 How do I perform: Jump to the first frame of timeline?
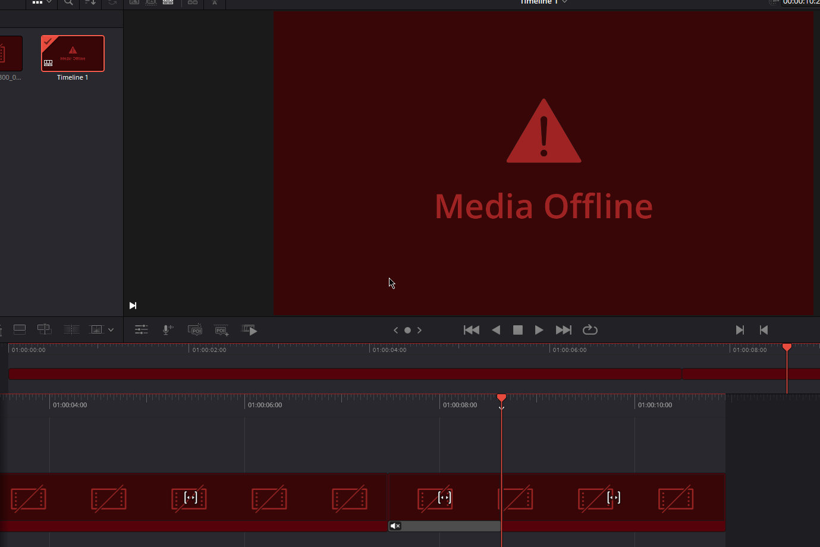point(471,330)
